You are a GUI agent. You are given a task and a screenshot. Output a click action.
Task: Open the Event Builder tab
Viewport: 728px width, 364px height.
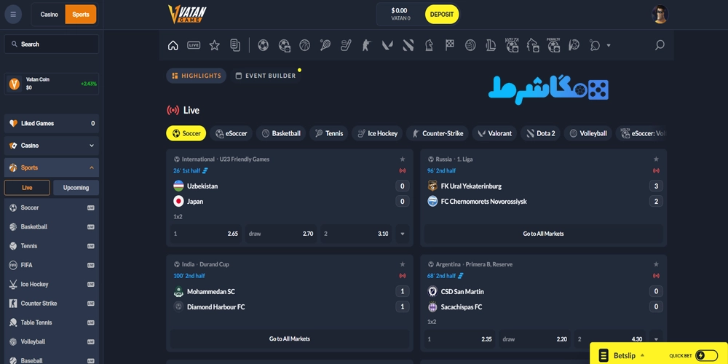265,76
